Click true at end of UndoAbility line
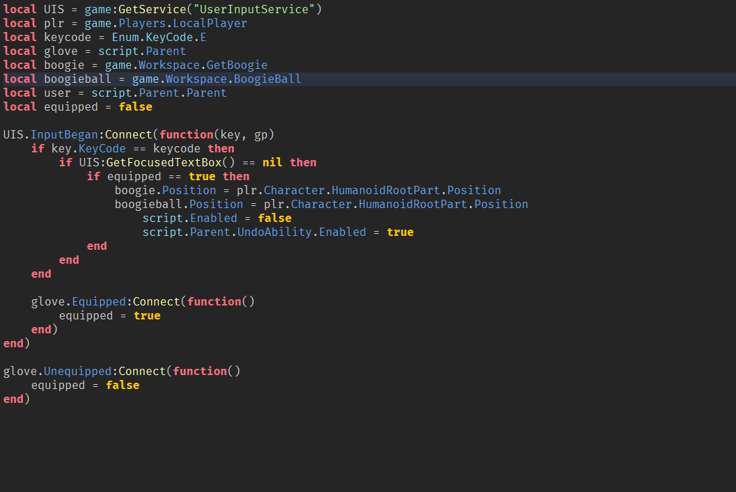The width and height of the screenshot is (736, 492). click(400, 232)
